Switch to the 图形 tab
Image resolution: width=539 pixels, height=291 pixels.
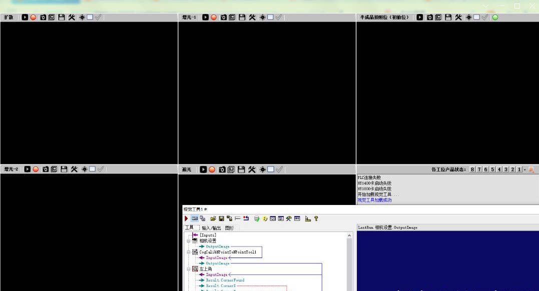point(229,228)
